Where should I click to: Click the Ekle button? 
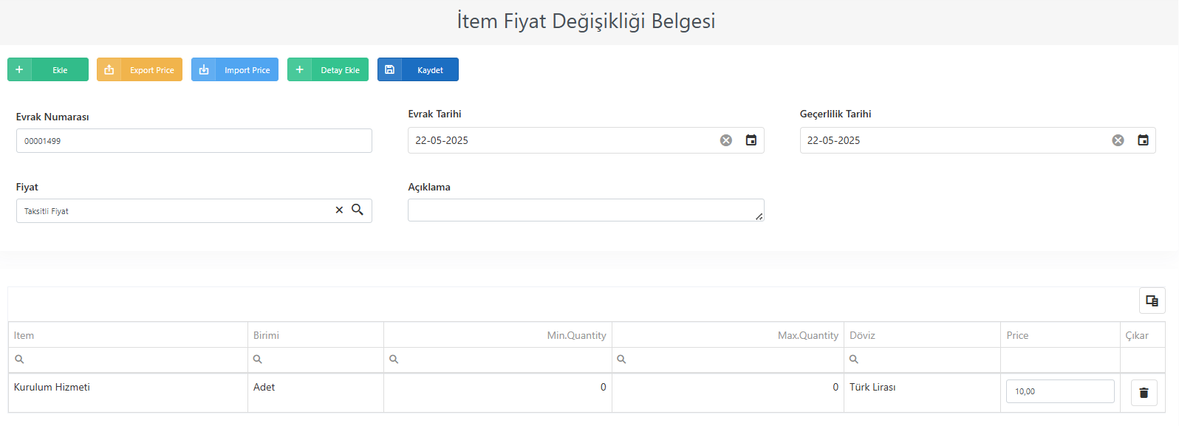[x=48, y=69]
